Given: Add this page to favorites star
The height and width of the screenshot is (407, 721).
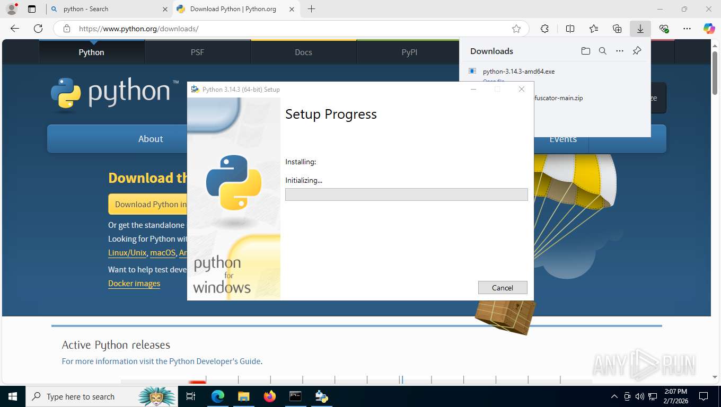Looking at the screenshot, I should coord(516,29).
